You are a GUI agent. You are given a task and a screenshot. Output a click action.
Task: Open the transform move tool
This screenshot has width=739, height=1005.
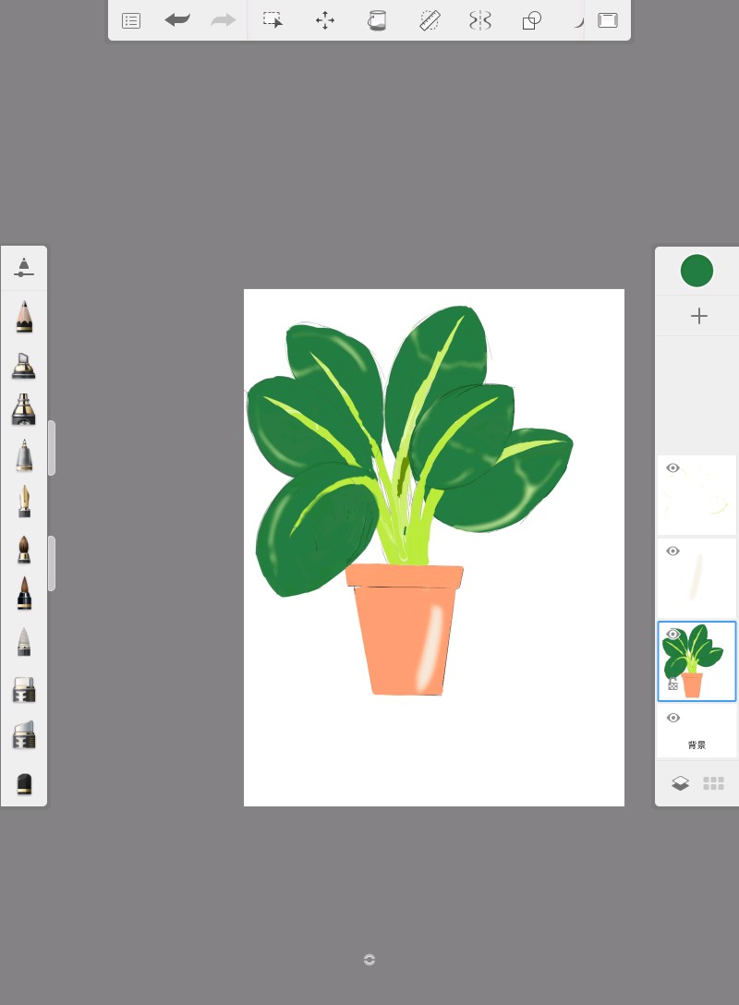pos(325,20)
